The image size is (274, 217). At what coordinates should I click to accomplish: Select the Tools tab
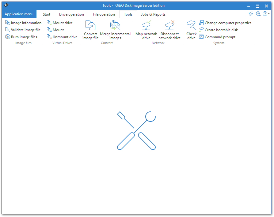click(128, 14)
